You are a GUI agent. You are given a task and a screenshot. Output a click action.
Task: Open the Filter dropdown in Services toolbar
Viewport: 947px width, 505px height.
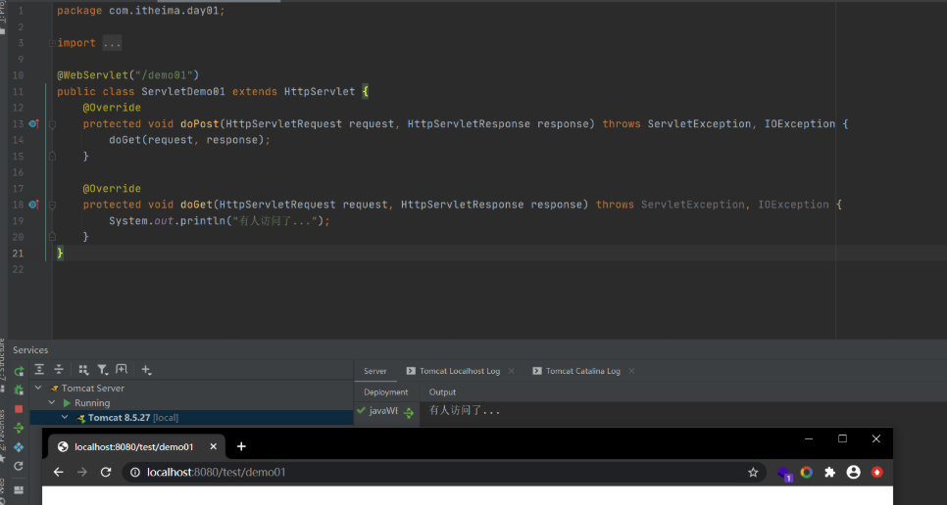point(103,369)
